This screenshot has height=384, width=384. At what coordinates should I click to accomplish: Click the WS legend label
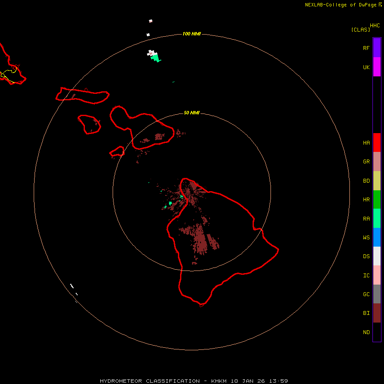[x=366, y=237]
